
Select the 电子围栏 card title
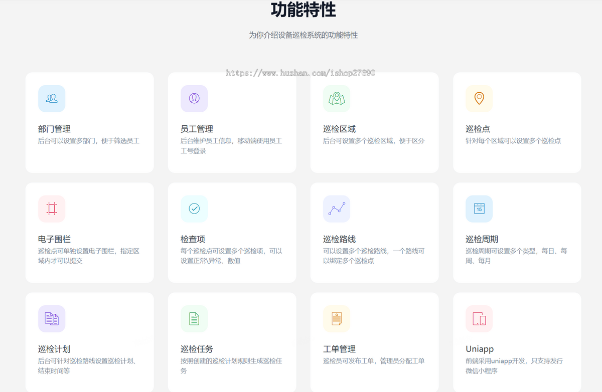click(x=54, y=239)
